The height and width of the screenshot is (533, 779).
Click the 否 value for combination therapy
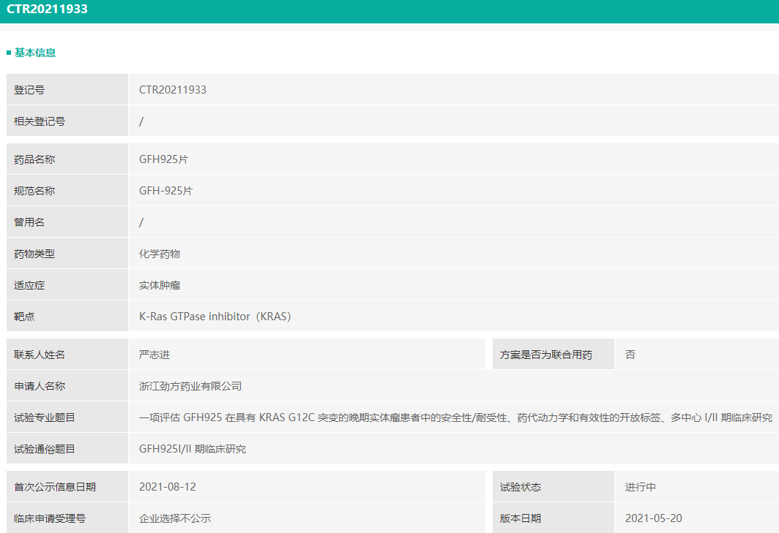[630, 355]
